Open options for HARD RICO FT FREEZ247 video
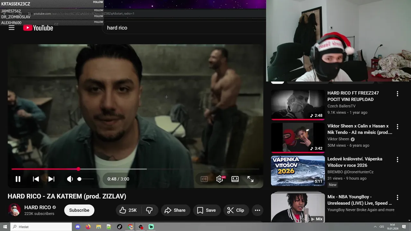 click(x=397, y=94)
